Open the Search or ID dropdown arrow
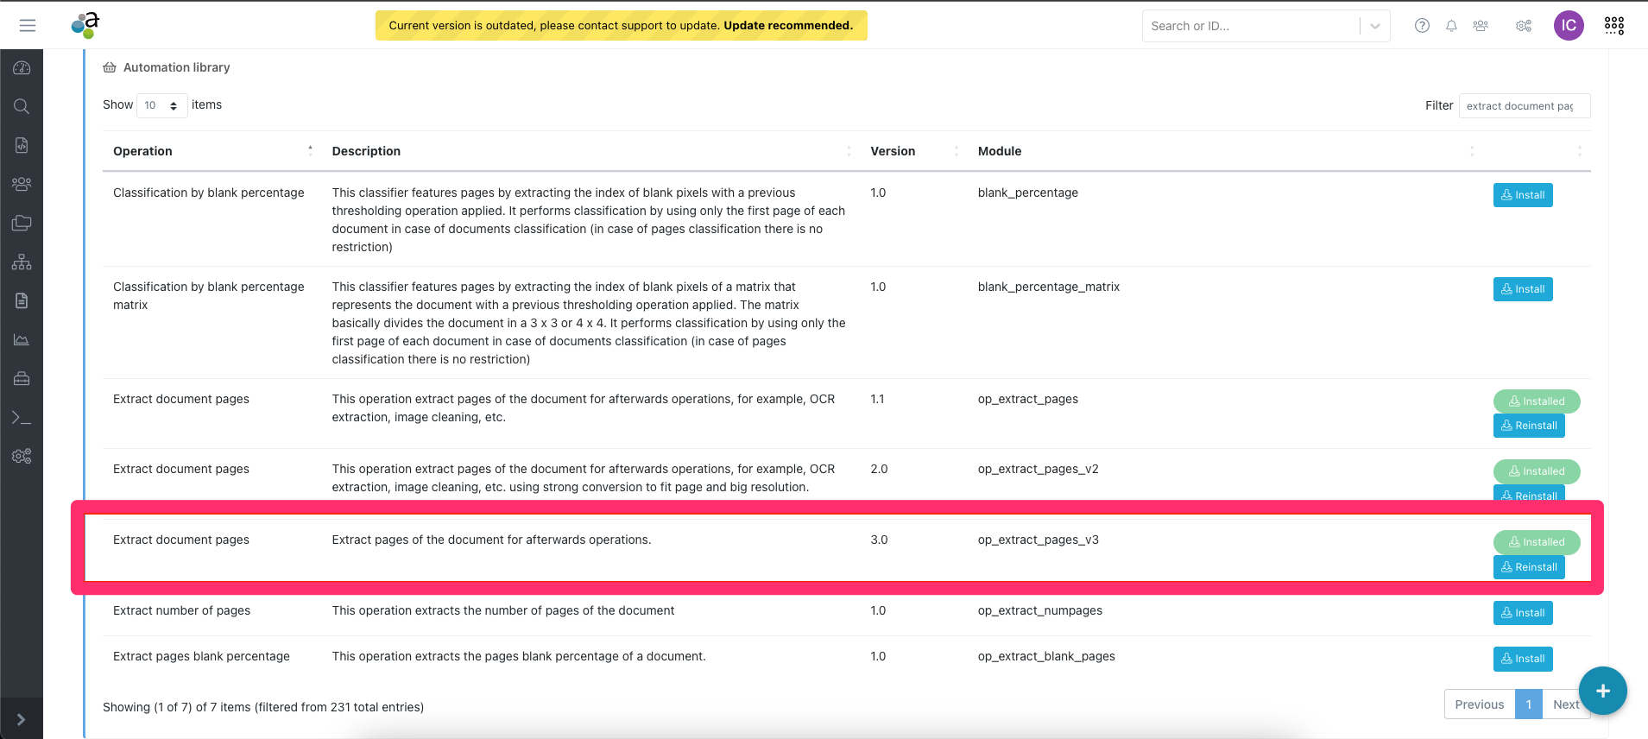The image size is (1648, 739). coord(1374,26)
